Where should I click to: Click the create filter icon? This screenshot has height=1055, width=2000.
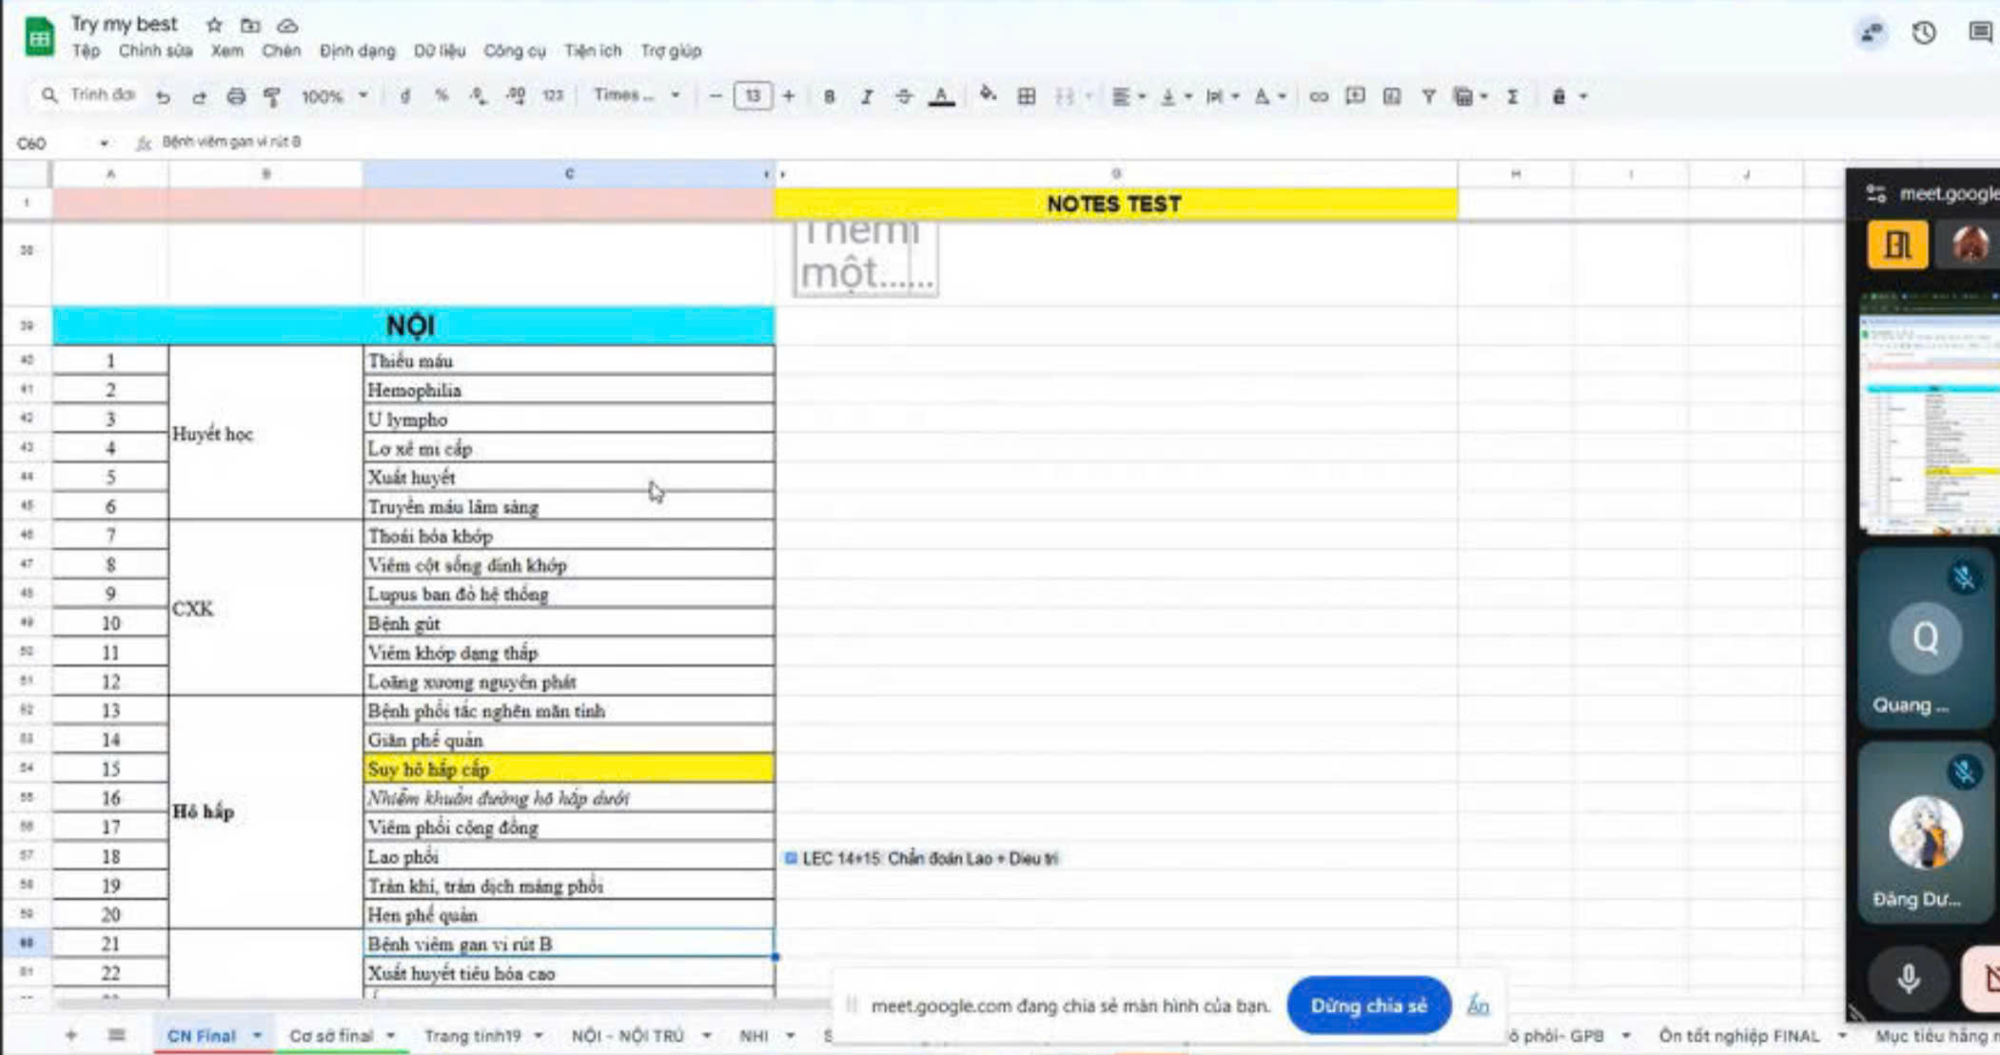coord(1428,96)
